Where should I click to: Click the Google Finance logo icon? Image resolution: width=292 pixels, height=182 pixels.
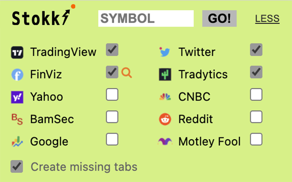(x=17, y=142)
